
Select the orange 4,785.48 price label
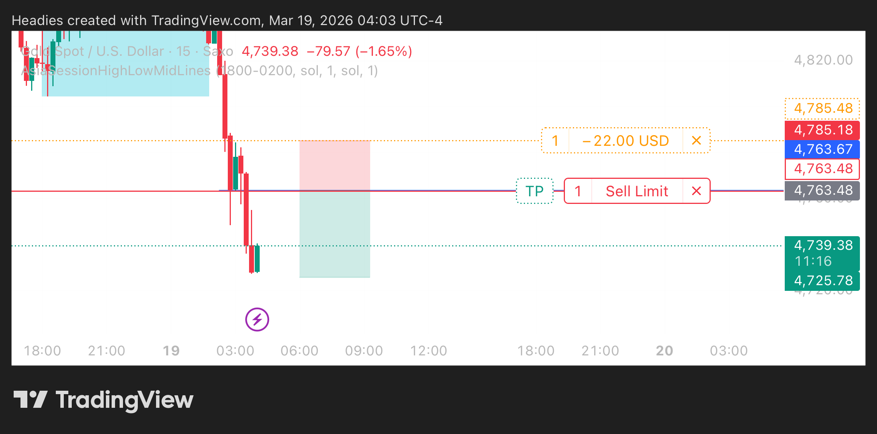point(822,109)
